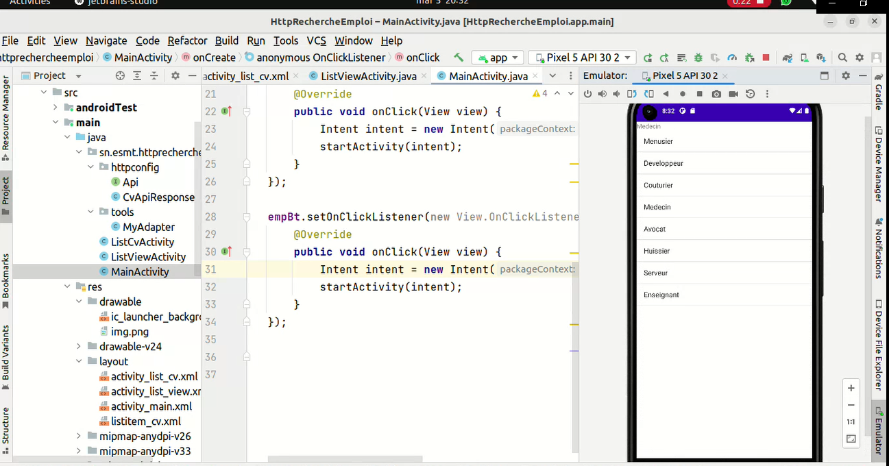Click emulator Back triangle button
Screen dimensions: 889x466
(666, 94)
